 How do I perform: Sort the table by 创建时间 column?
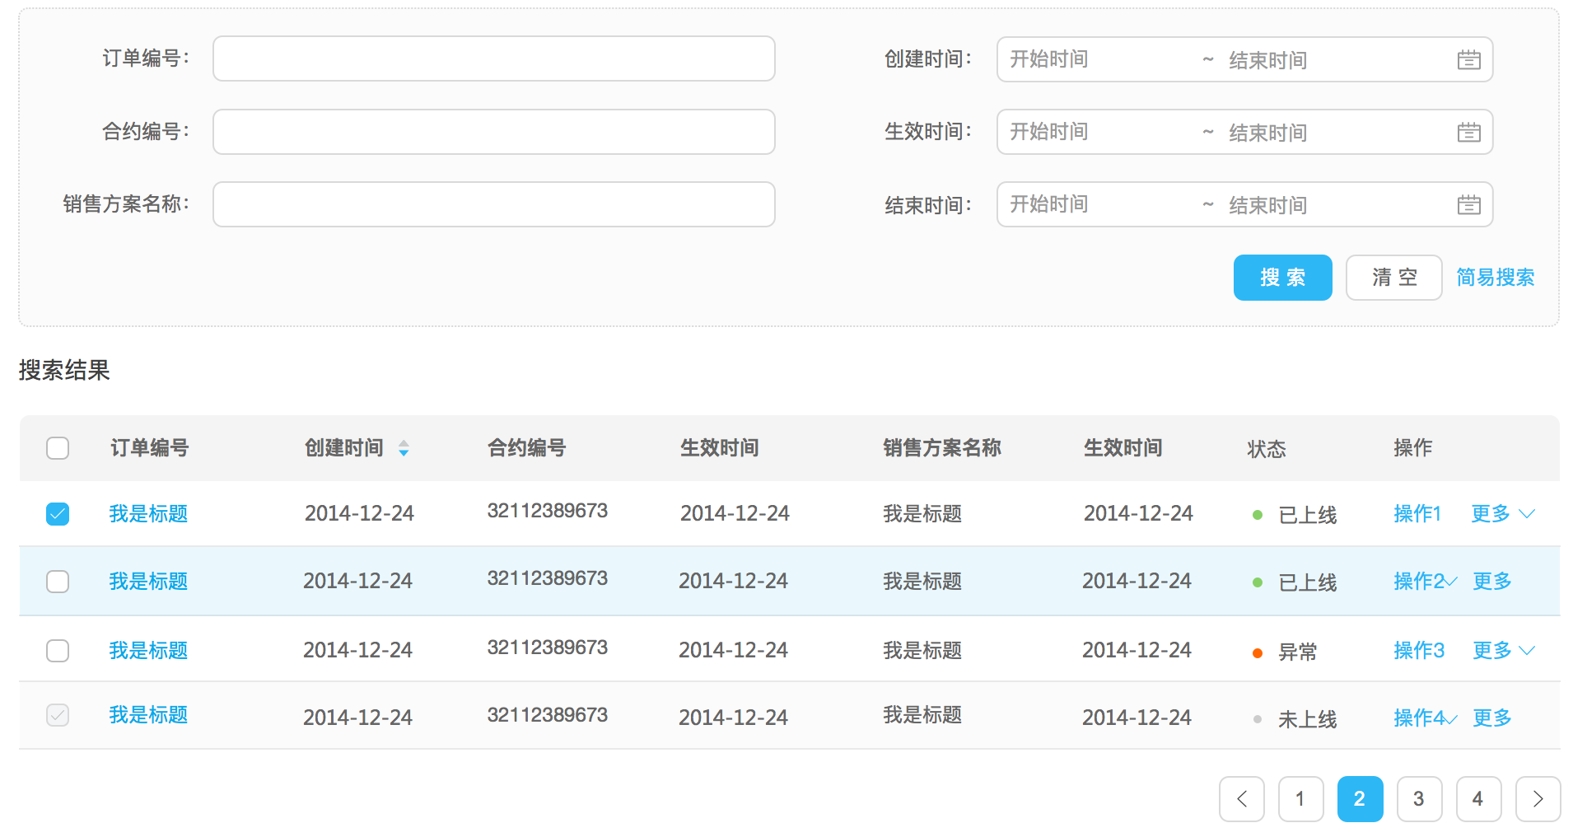click(x=404, y=448)
